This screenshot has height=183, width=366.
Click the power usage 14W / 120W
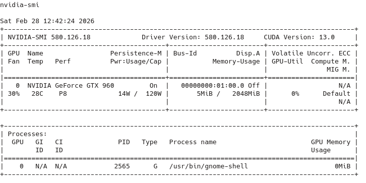tap(140, 94)
